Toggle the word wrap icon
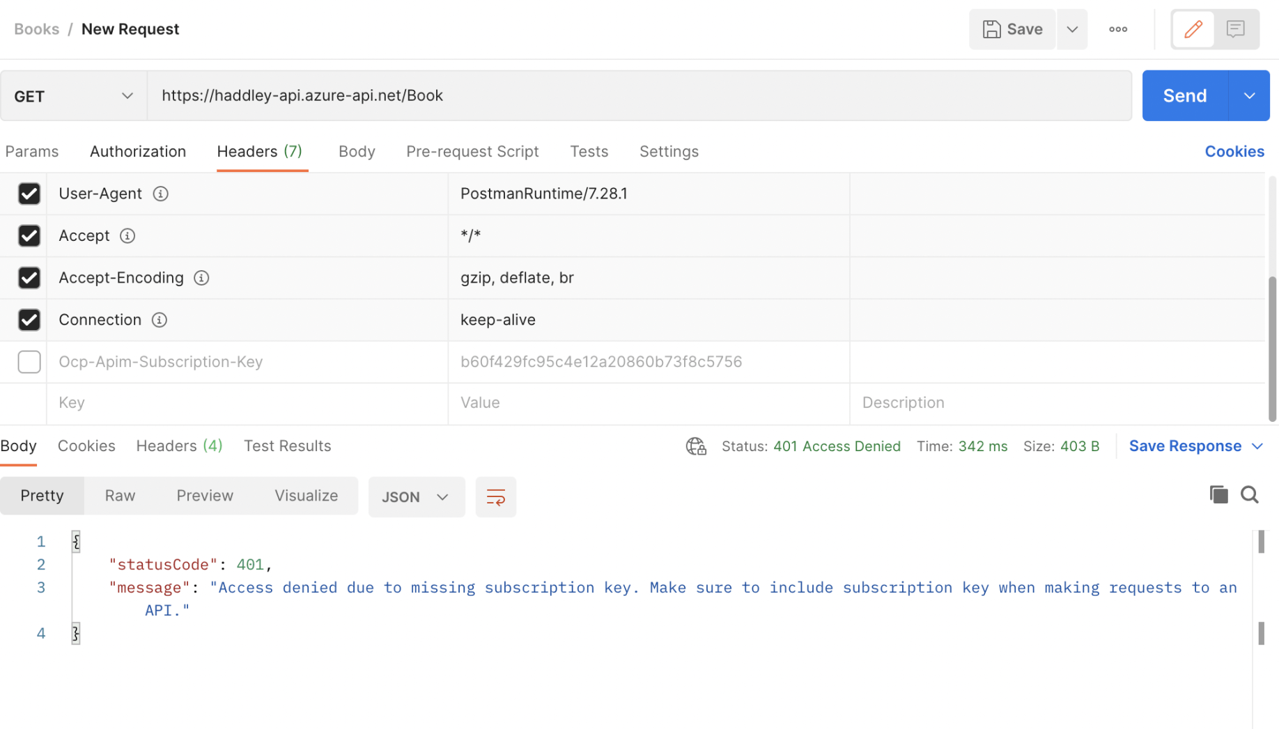This screenshot has height=729, width=1279. (x=495, y=497)
